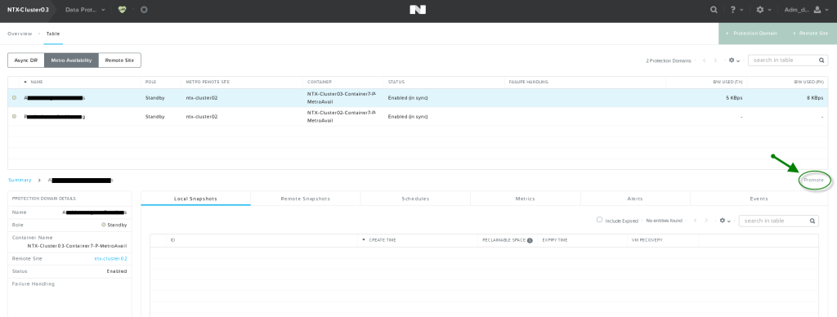This screenshot has width=837, height=317.
Task: Switch to the Overview view
Action: click(x=20, y=33)
